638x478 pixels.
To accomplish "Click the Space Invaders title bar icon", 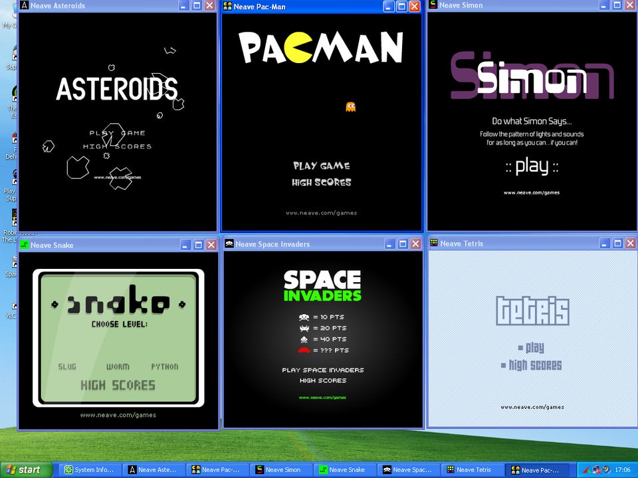I will pos(229,244).
